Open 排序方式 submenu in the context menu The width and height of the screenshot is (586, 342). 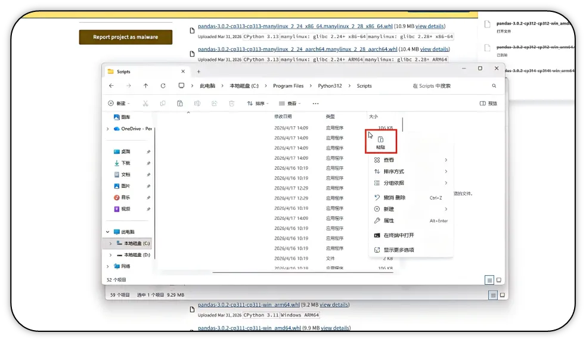click(x=411, y=172)
